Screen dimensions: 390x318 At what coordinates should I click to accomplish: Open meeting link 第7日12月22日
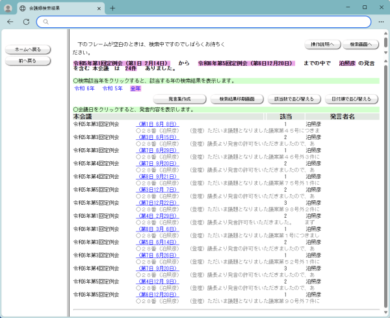[x=157, y=203]
